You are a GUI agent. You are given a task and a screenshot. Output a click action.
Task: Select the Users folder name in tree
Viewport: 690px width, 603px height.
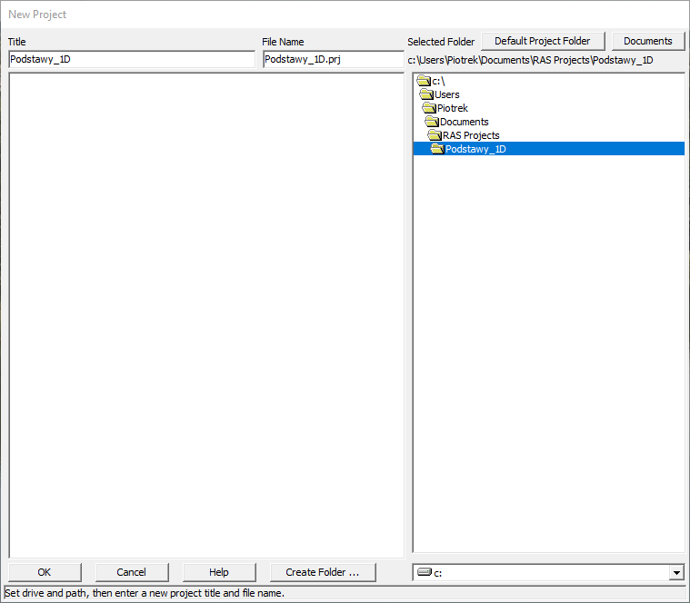coord(447,94)
